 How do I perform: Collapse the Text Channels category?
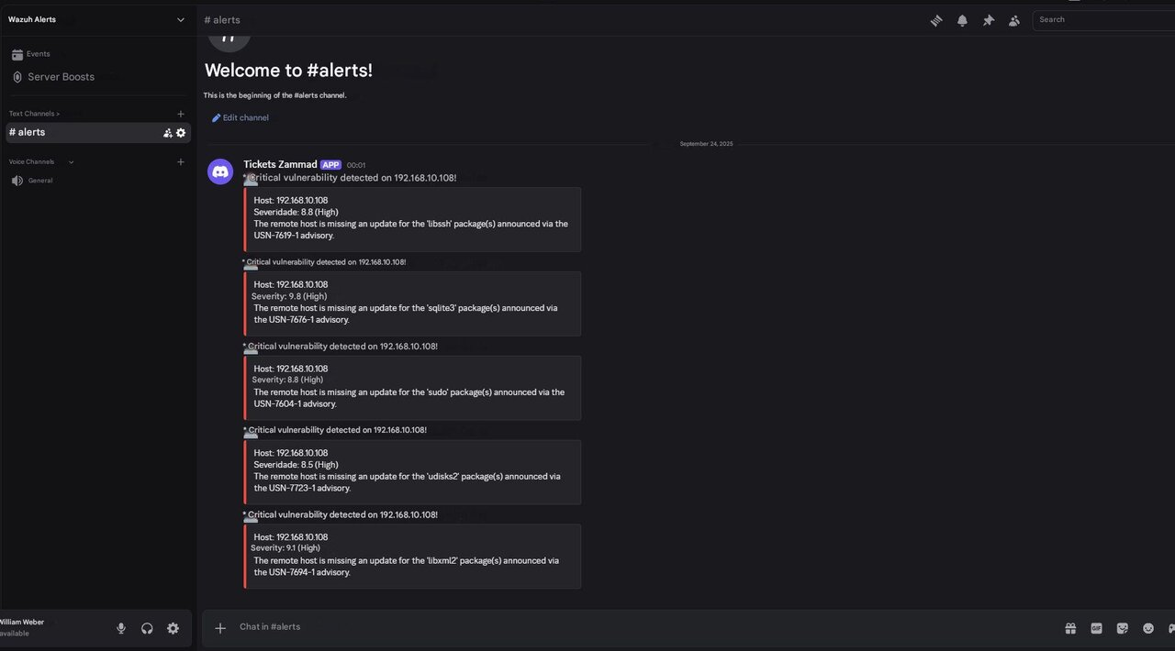pos(34,114)
